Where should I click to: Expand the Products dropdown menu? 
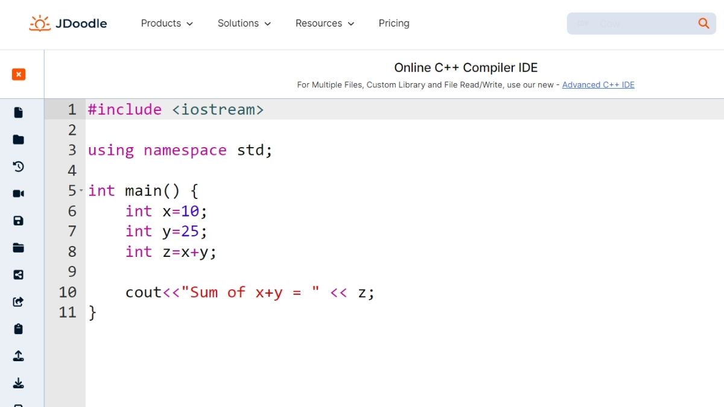[x=167, y=24]
